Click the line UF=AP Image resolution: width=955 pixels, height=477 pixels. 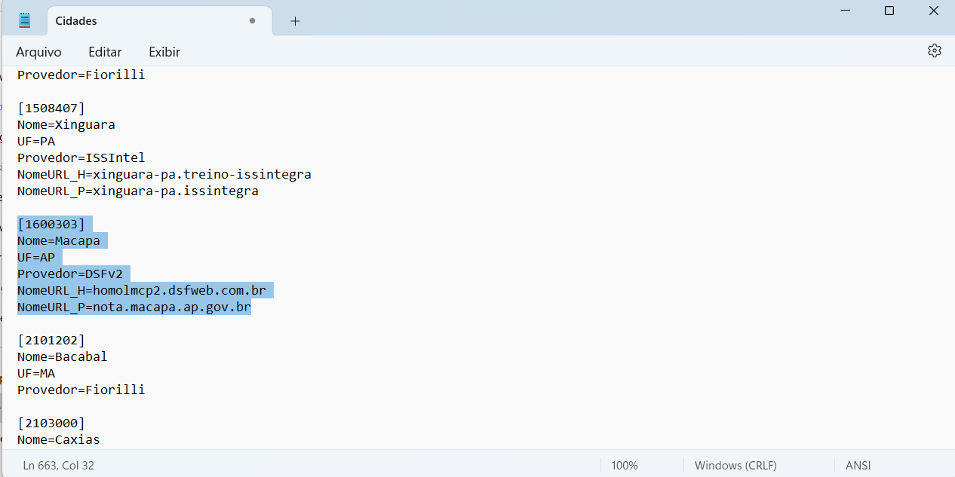tap(36, 257)
